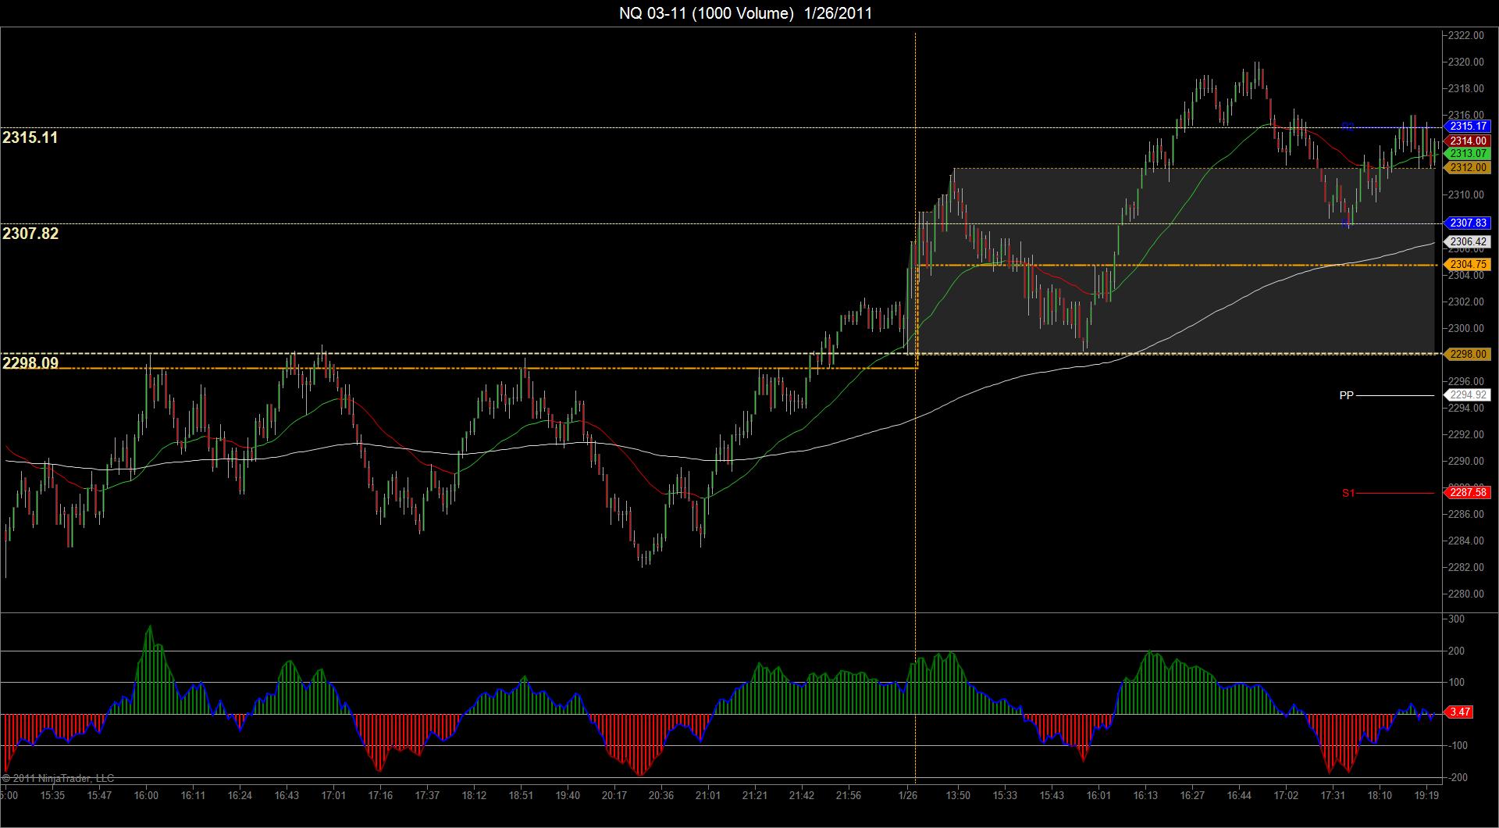Viewport: 1499px width, 828px height.
Task: Select the 2312.00 gold price marker
Action: [1468, 167]
